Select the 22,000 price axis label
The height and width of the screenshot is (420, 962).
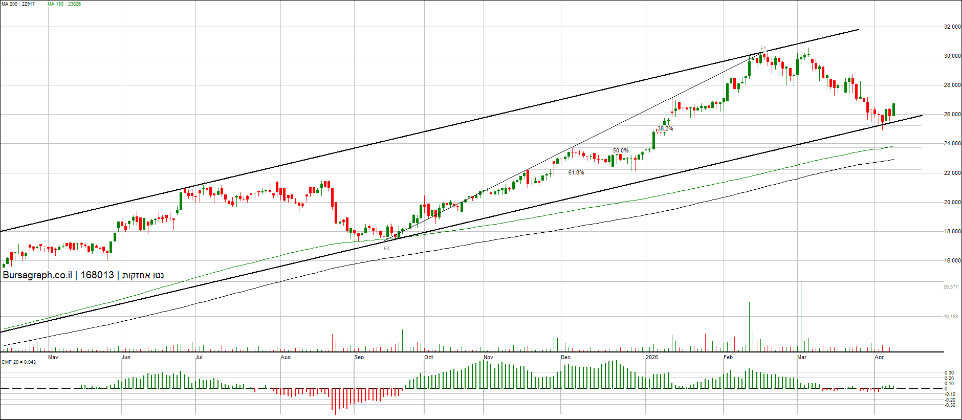(x=952, y=173)
